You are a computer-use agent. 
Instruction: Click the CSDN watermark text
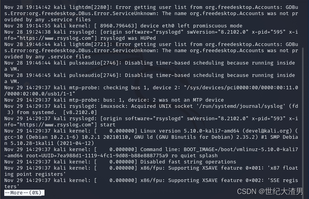270,191
